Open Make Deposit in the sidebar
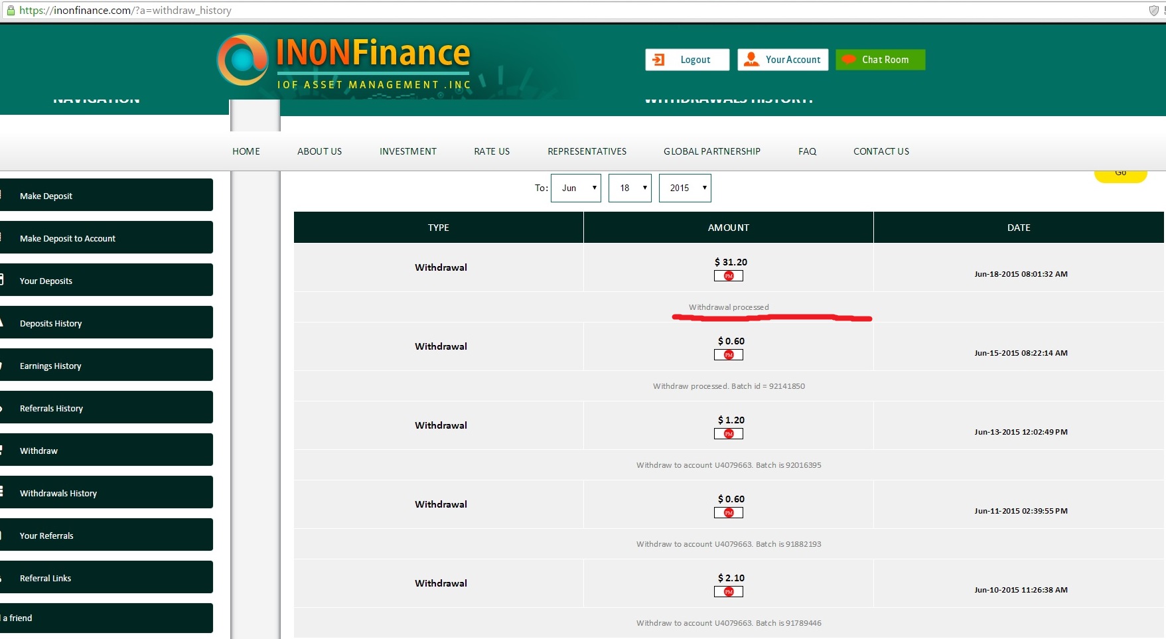 (106, 196)
